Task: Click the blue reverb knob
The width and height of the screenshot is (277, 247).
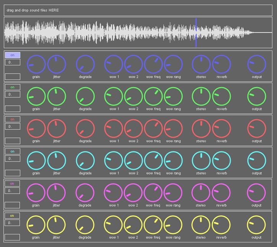Action: (x=222, y=64)
